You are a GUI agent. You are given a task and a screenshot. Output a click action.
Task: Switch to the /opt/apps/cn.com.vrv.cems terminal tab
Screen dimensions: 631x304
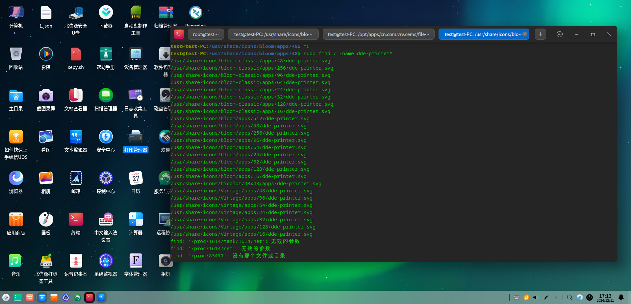(x=378, y=34)
